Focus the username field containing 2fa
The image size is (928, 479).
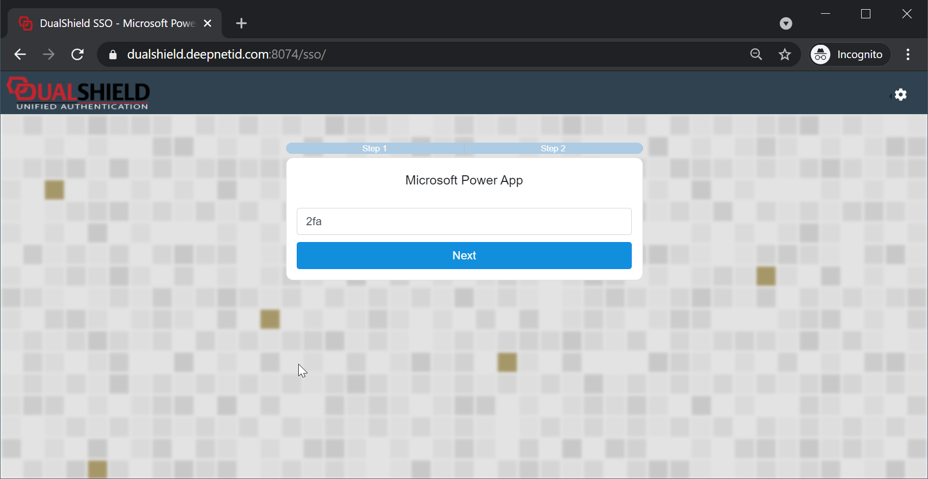pos(464,221)
